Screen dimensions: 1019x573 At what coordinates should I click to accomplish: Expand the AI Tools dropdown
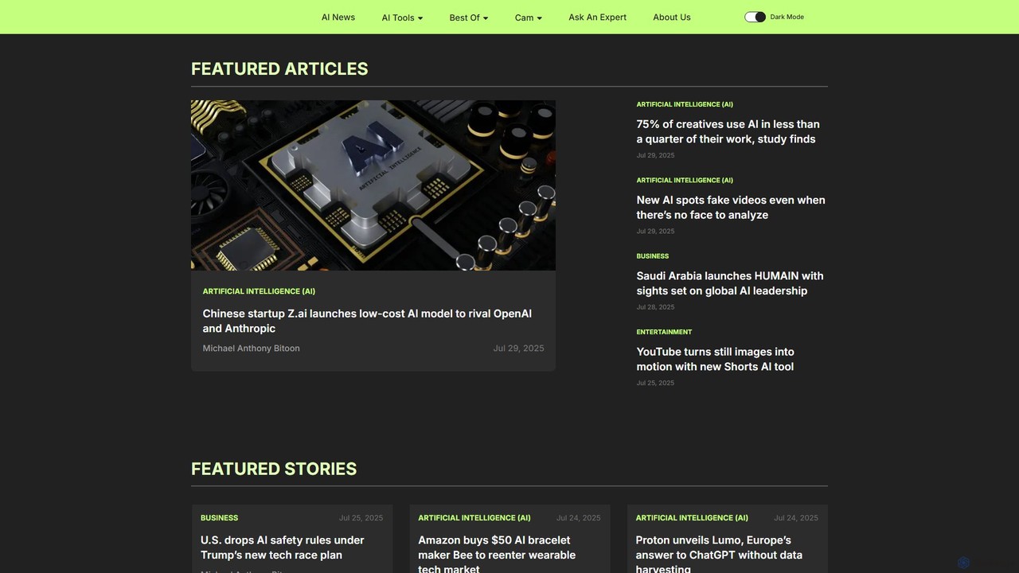pyautogui.click(x=402, y=18)
